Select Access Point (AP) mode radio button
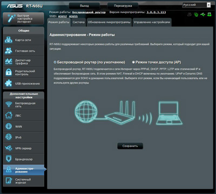Image resolution: width=216 pixels, height=194 pixels. click(x=133, y=63)
